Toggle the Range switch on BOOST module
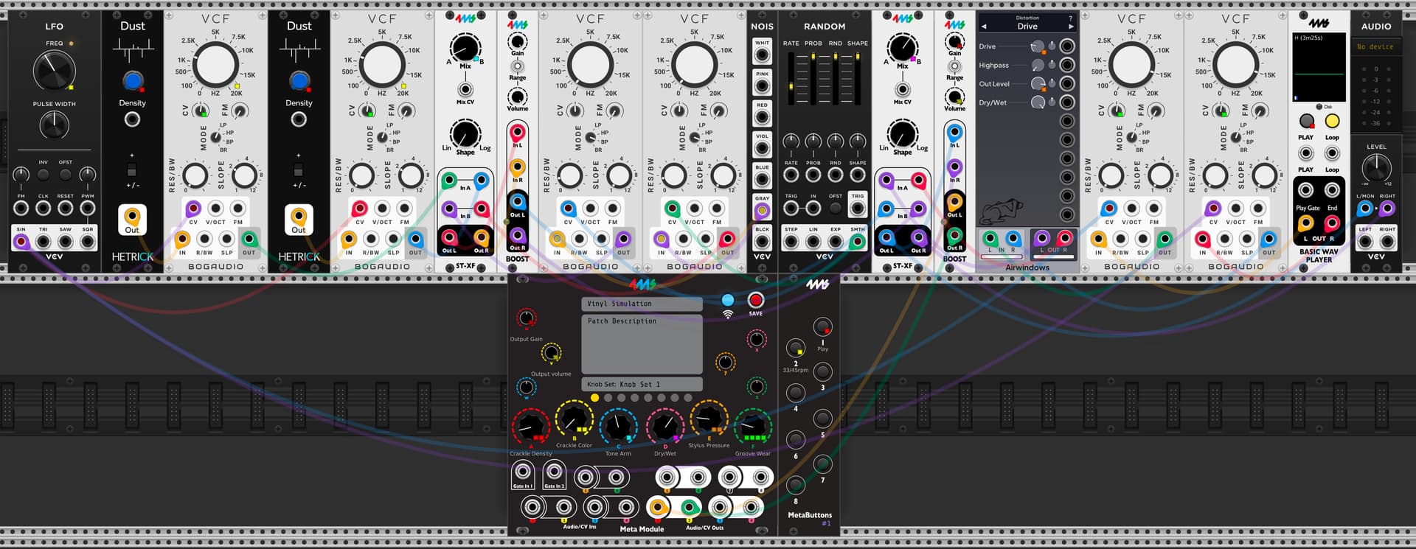The height and width of the screenshot is (549, 1416). click(x=518, y=67)
